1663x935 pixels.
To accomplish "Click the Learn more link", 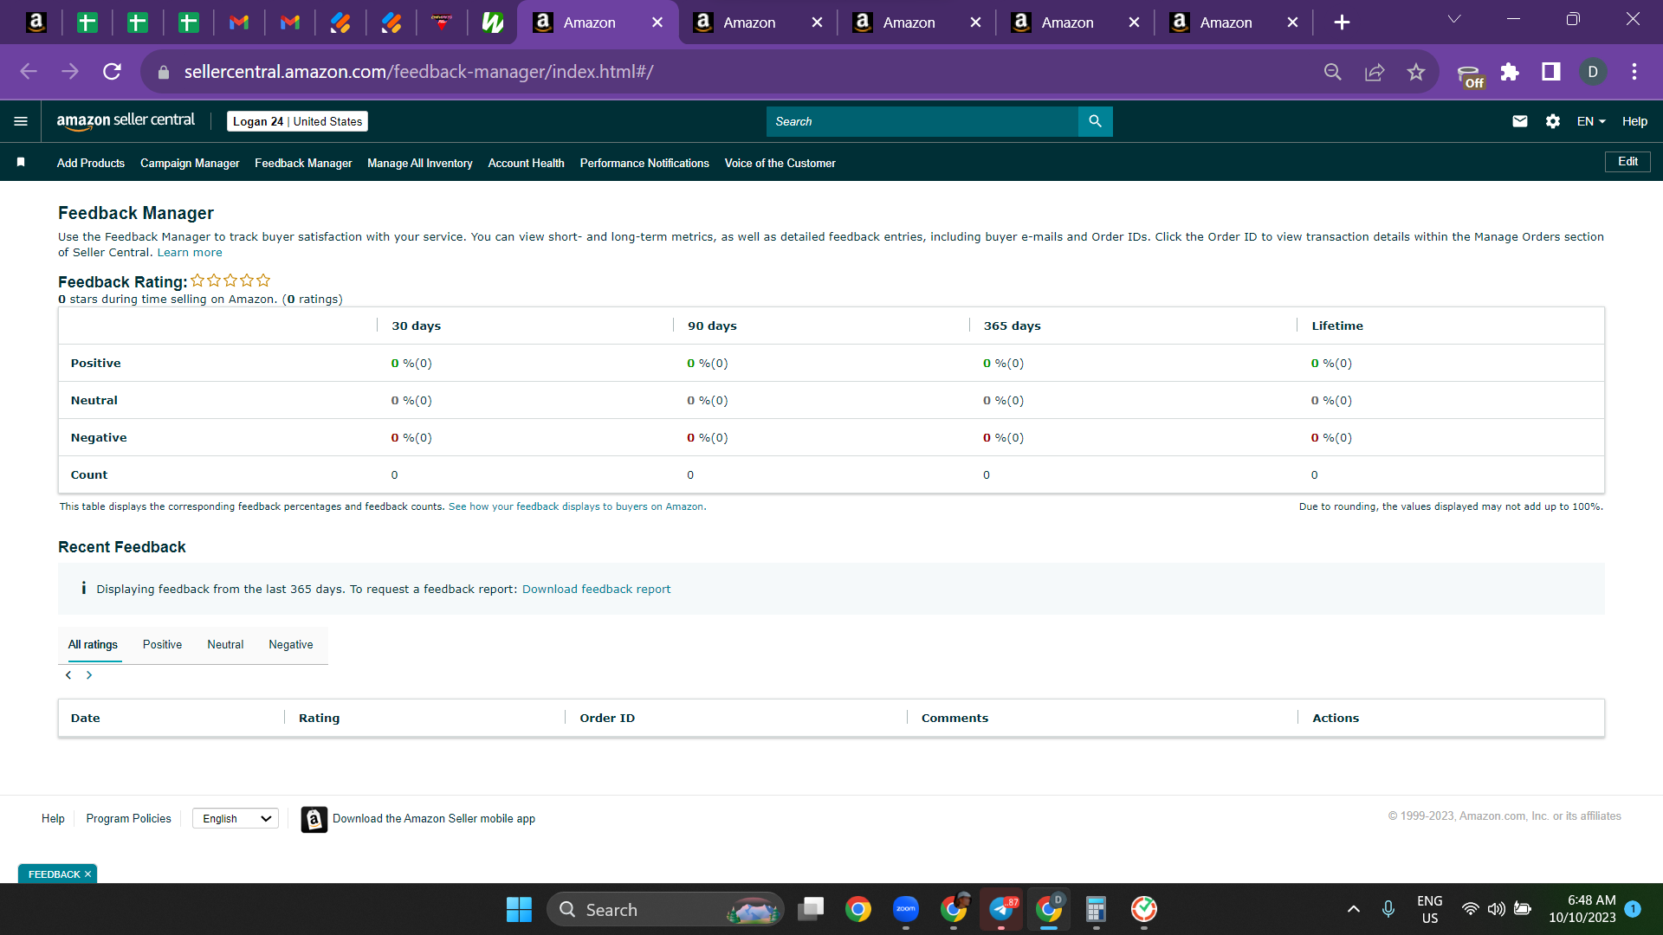I will click(x=190, y=253).
